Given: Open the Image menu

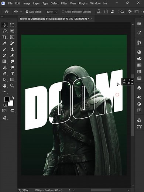Looking at the screenshot, I should [27, 3].
